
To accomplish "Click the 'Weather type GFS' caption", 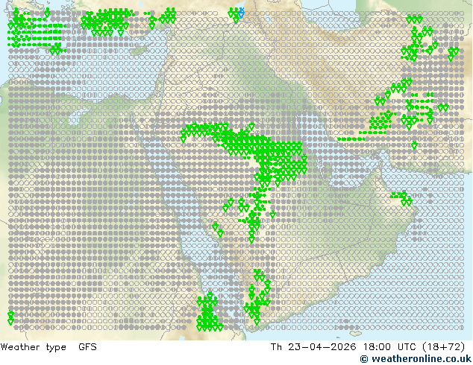I will coord(48,347).
